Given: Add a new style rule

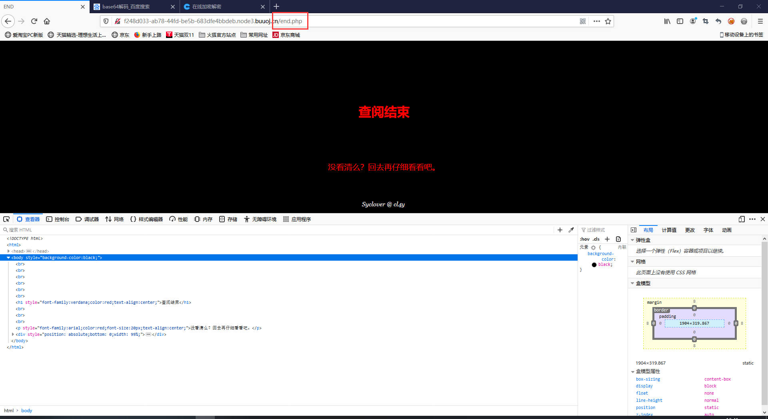Looking at the screenshot, I should [607, 239].
